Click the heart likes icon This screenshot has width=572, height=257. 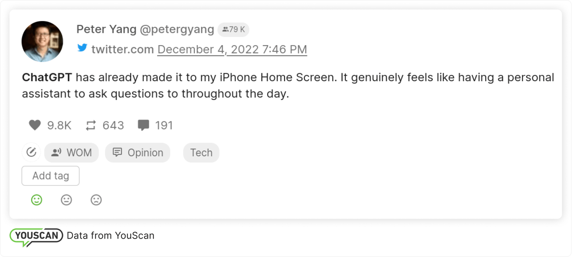pyautogui.click(x=35, y=125)
